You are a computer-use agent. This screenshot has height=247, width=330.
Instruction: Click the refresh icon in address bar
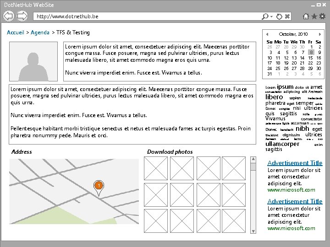pos(279,16)
